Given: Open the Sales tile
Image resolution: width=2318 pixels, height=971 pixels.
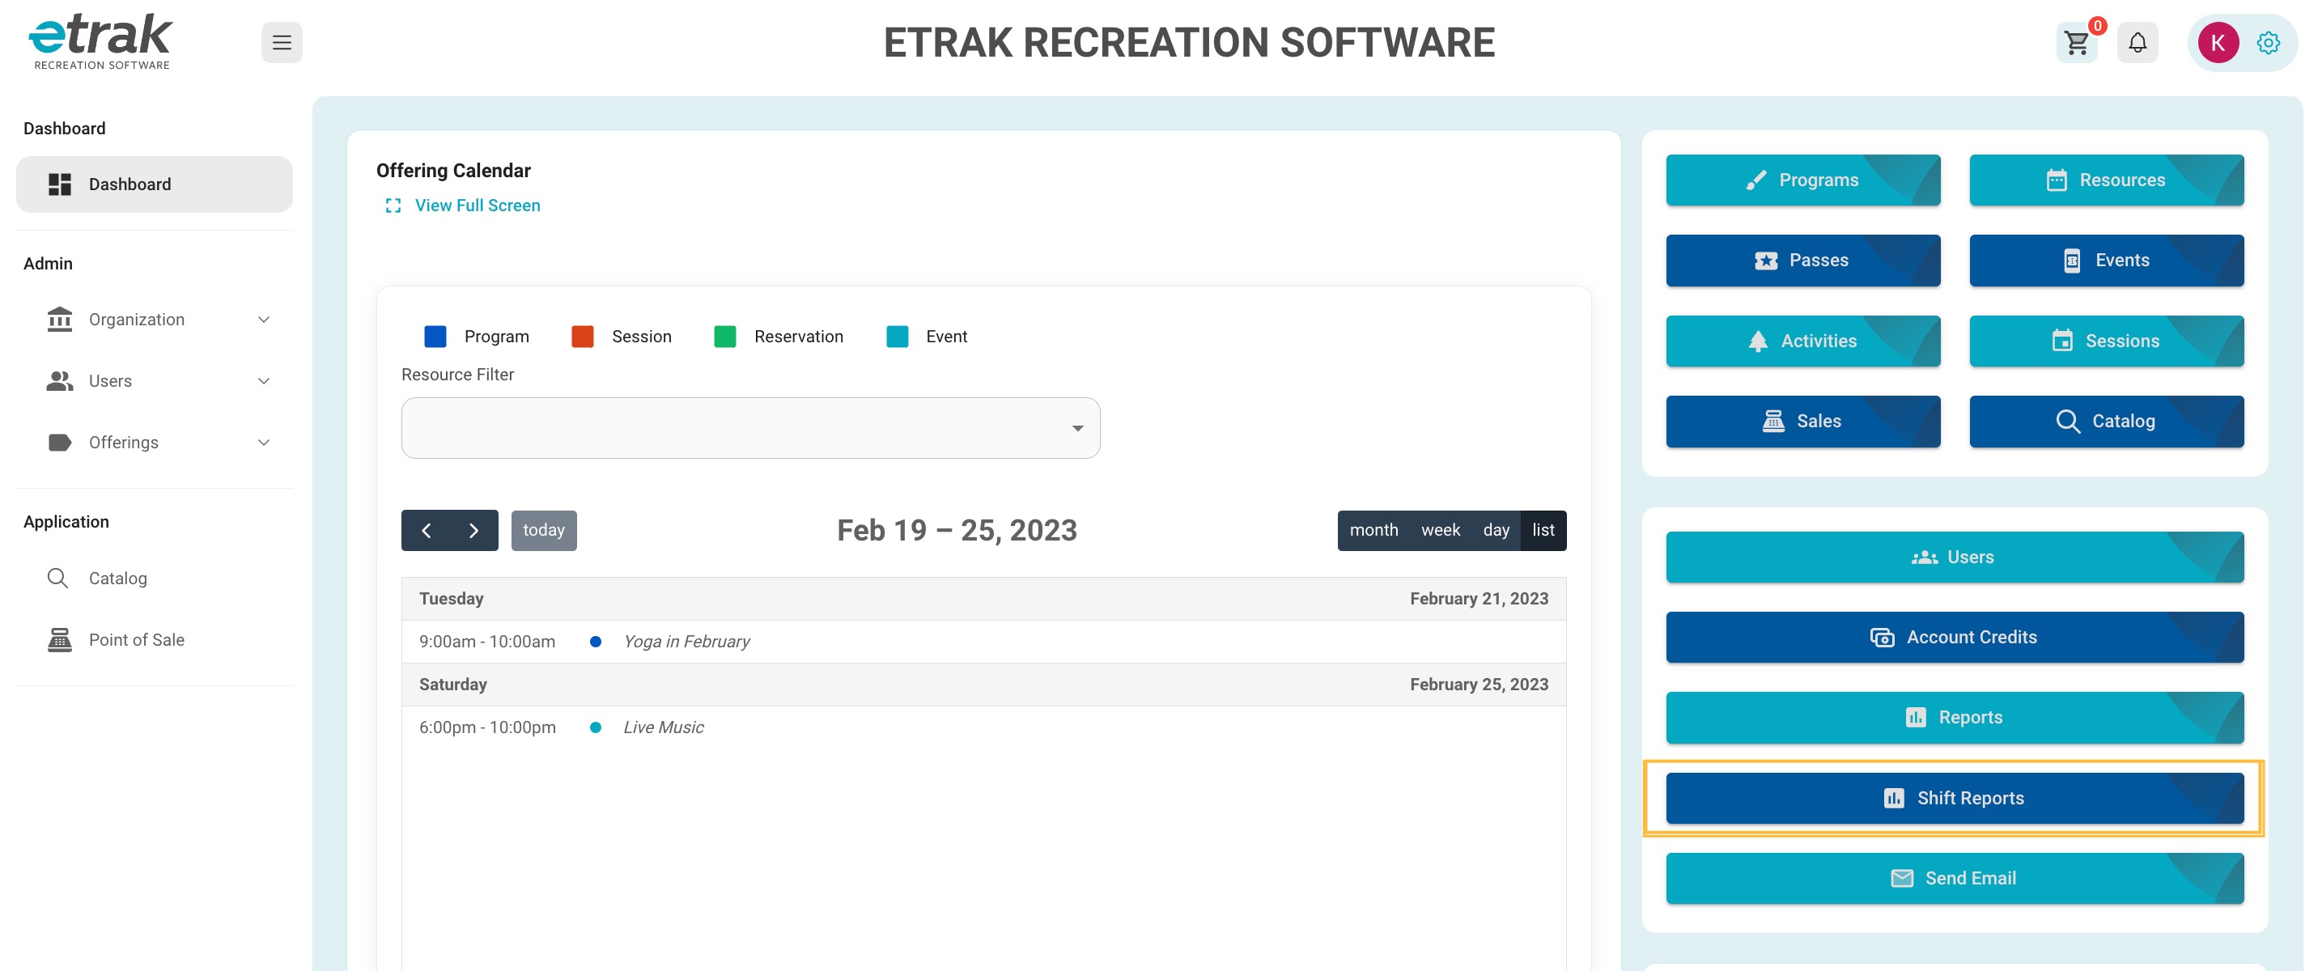Looking at the screenshot, I should (x=1803, y=421).
